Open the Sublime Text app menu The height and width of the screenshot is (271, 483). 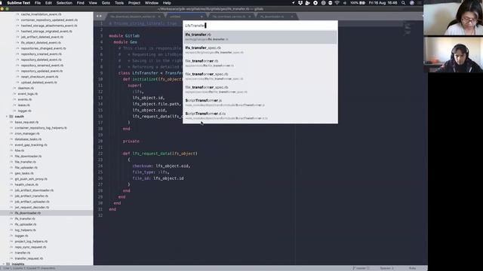[x=18, y=3]
